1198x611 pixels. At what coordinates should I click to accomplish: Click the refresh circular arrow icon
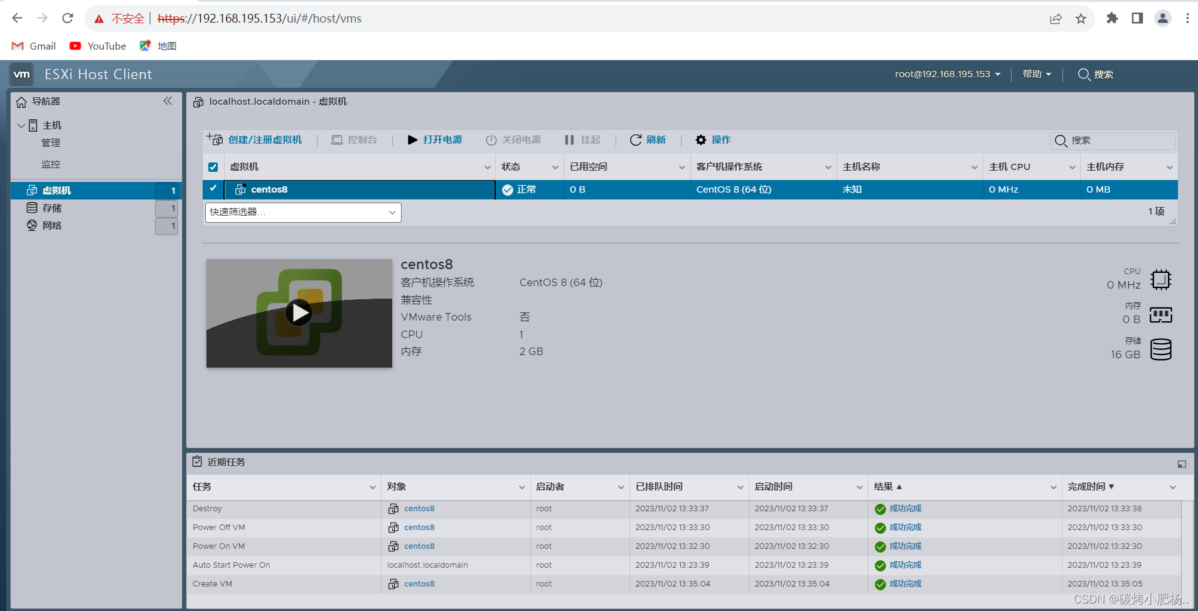point(636,140)
